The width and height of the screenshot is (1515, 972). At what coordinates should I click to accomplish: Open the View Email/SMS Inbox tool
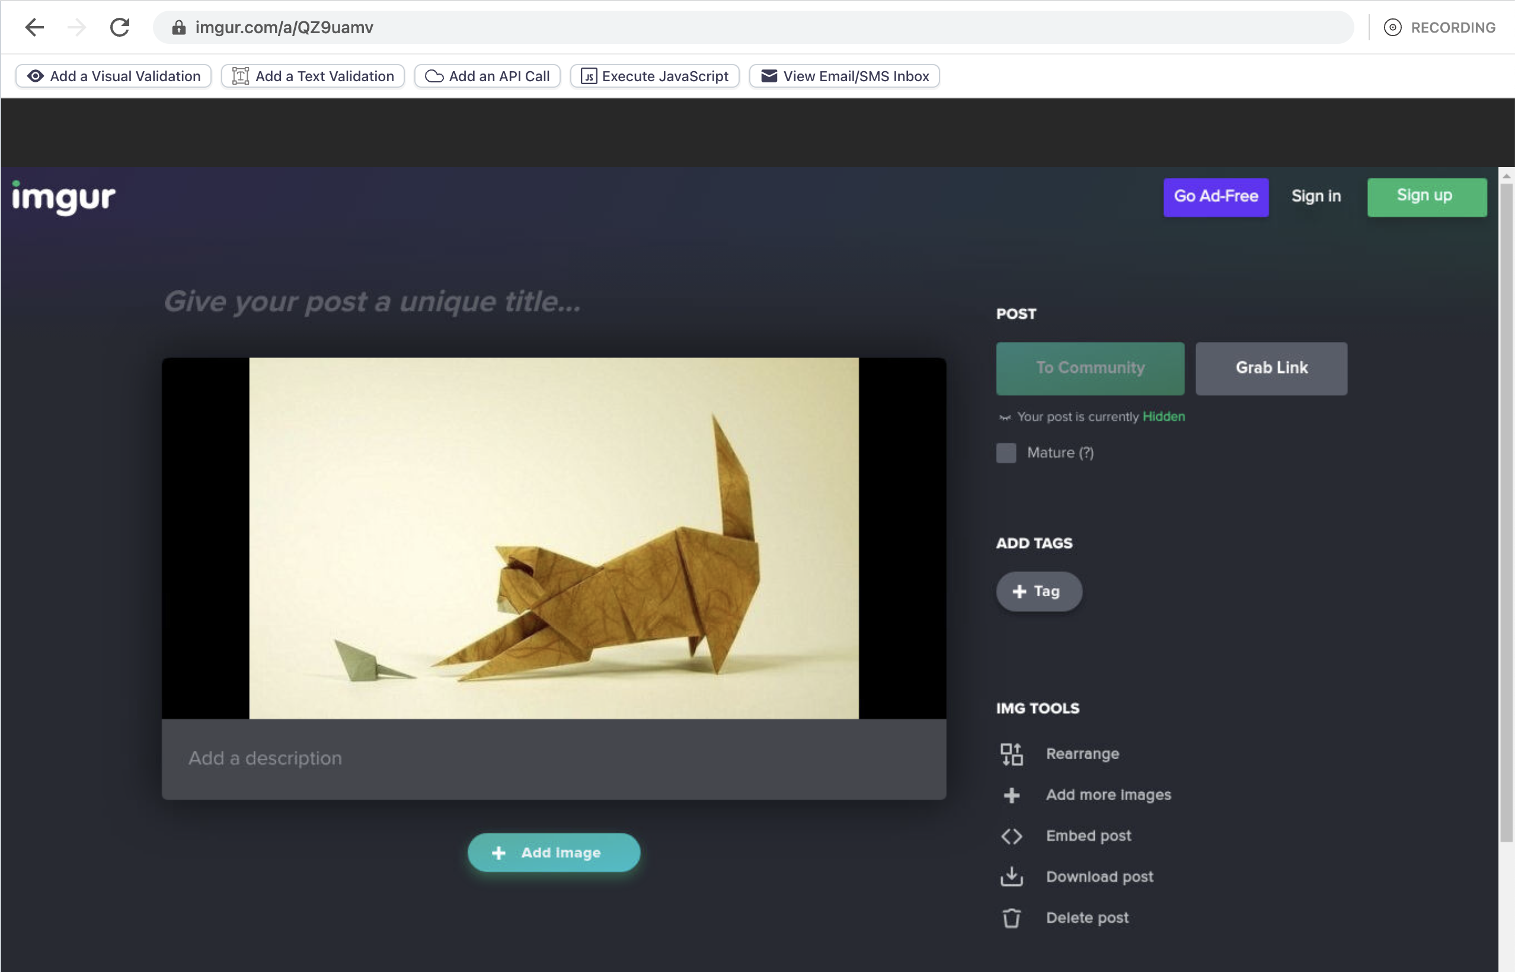843,76
